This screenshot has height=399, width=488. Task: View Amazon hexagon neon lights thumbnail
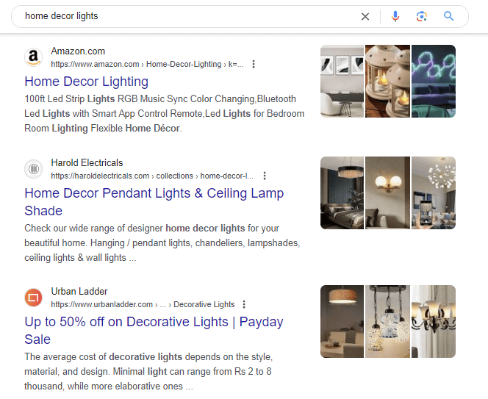click(x=434, y=82)
